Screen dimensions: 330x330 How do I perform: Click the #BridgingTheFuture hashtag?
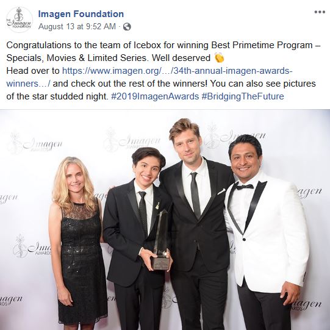click(243, 96)
